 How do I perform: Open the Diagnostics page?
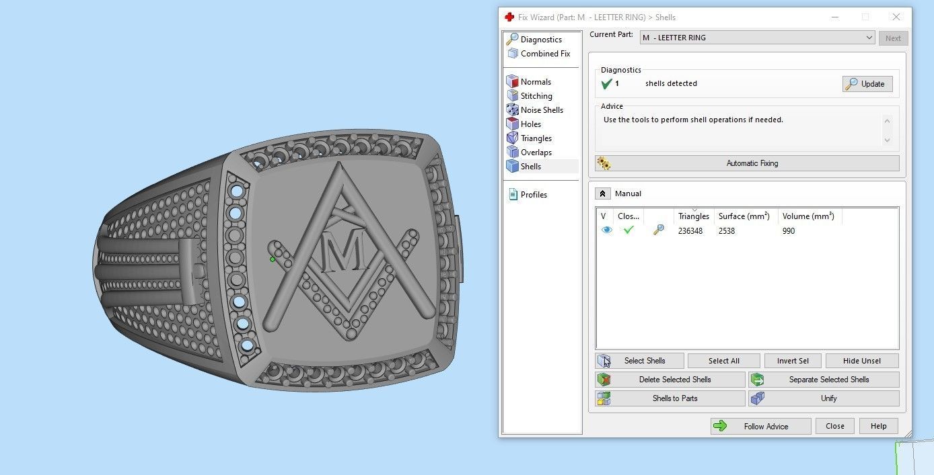(541, 40)
